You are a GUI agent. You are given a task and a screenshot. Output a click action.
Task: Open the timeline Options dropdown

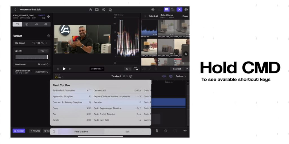tap(181, 76)
